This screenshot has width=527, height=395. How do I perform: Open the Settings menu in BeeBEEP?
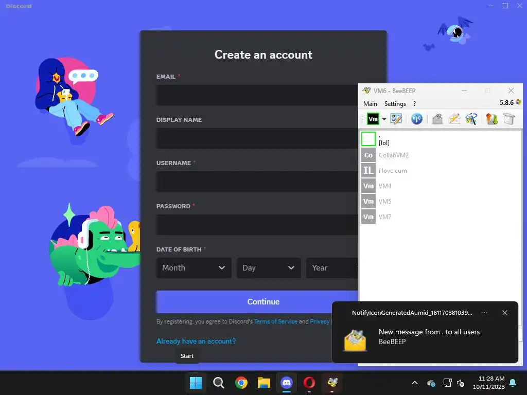pos(395,104)
